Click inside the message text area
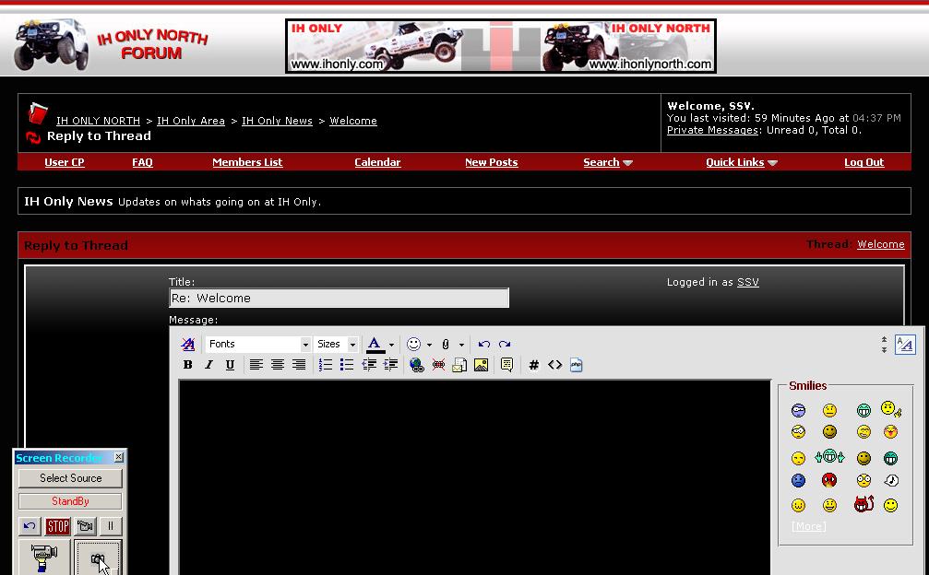 [x=475, y=476]
